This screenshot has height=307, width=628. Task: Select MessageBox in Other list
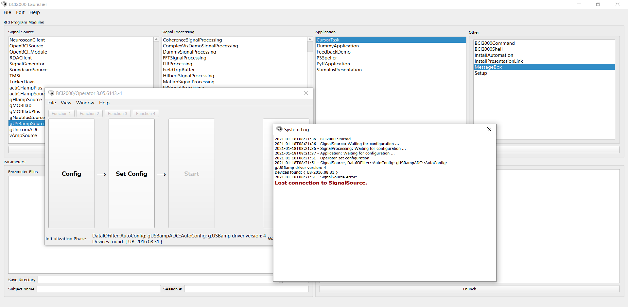pos(544,67)
